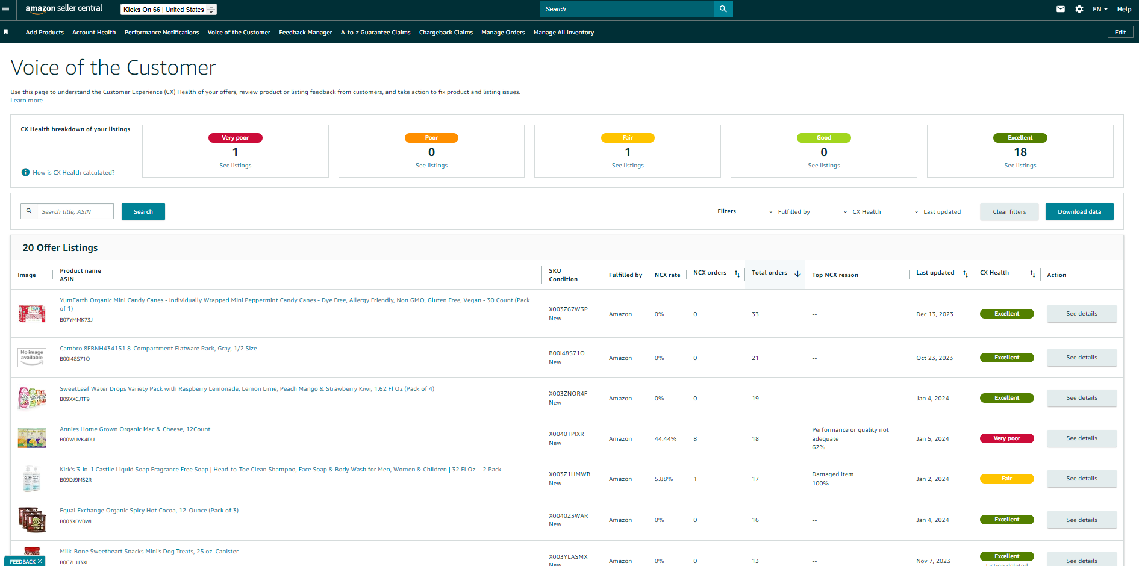Image resolution: width=1139 pixels, height=566 pixels.
Task: Open the Kicks On 66 store selector
Action: (169, 10)
